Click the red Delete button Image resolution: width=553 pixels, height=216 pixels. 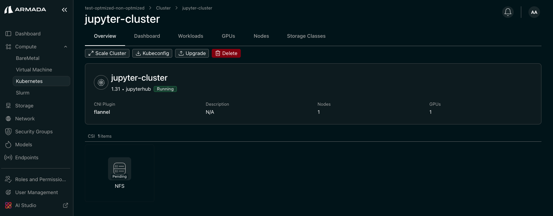226,53
